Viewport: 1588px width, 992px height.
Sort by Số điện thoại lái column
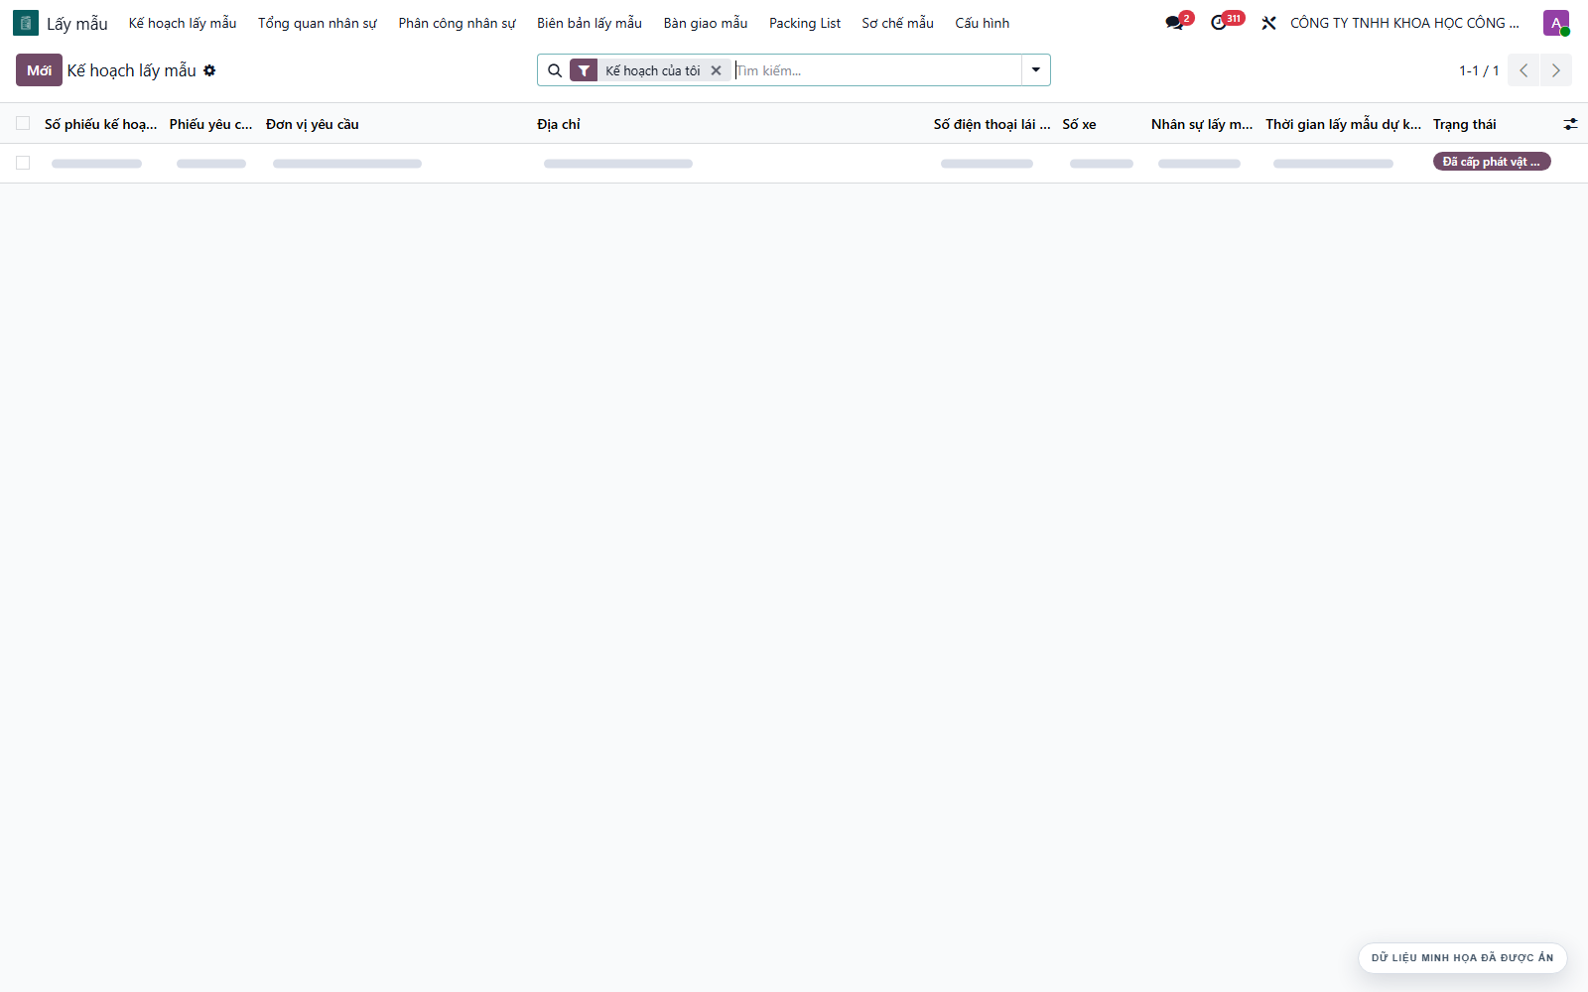pyautogui.click(x=992, y=124)
